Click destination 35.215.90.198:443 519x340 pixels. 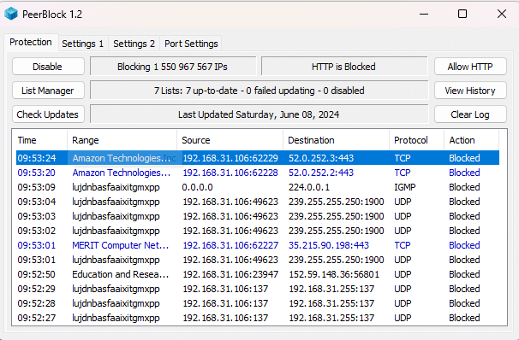pyautogui.click(x=329, y=245)
